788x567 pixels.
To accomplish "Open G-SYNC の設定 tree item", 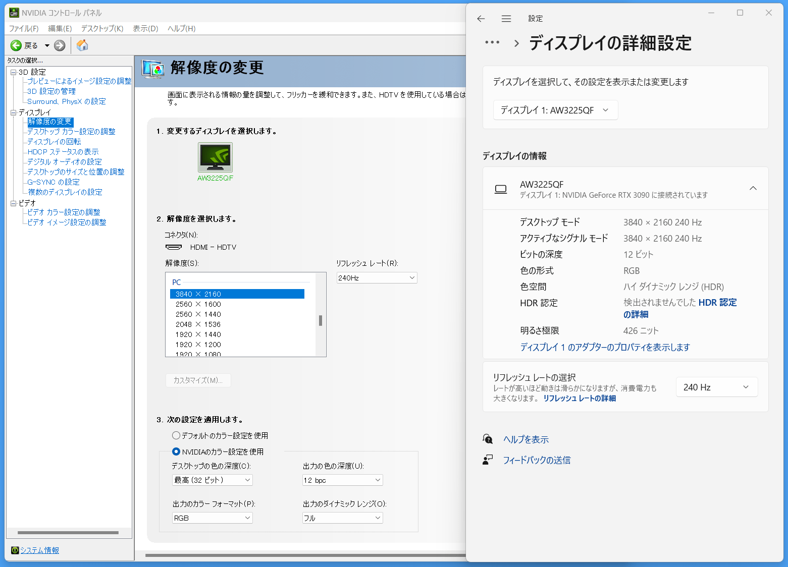I will coord(54,182).
